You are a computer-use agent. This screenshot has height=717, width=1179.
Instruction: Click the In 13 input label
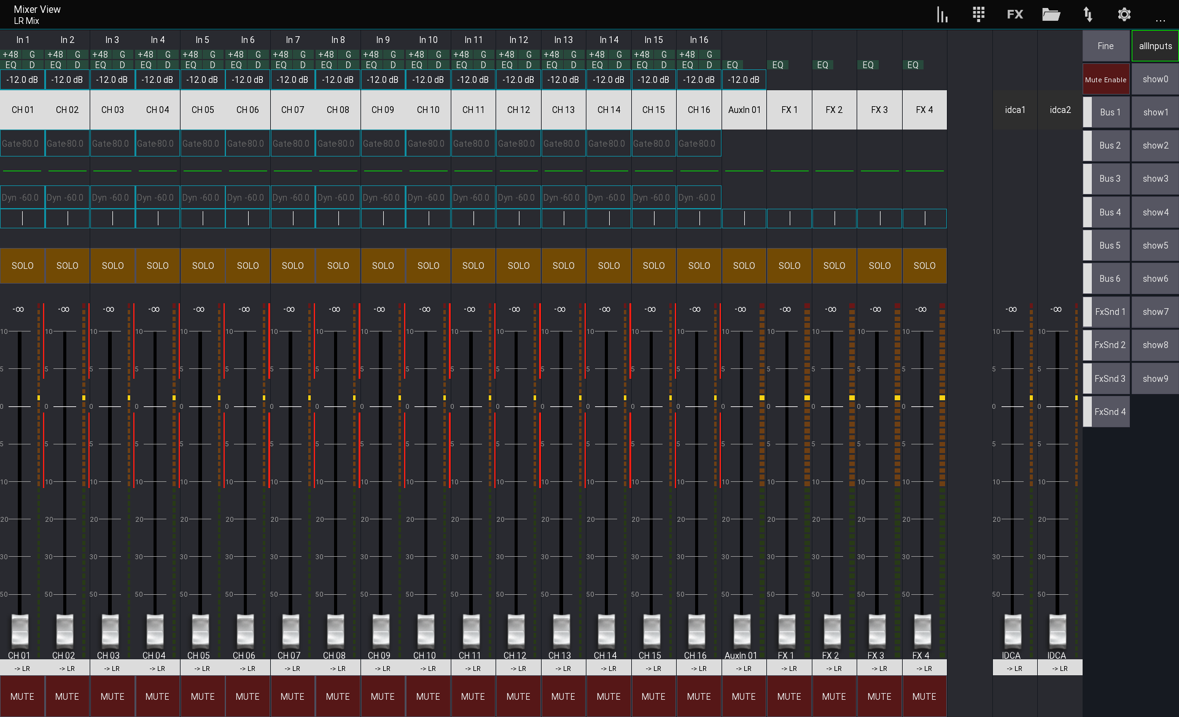563,40
